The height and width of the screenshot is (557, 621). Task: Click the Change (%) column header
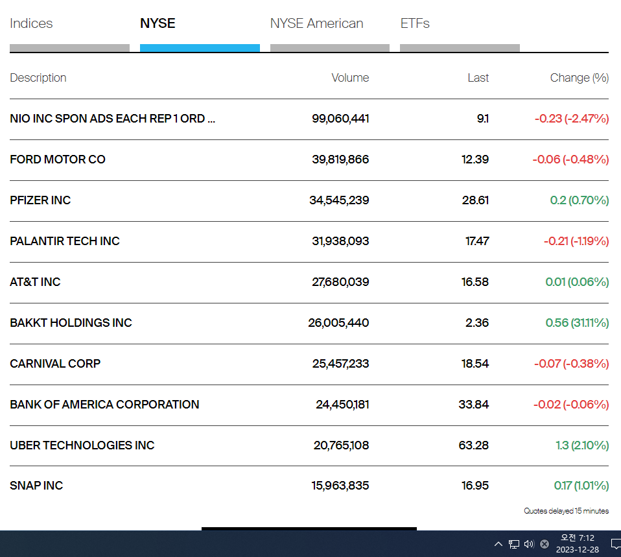[580, 78]
